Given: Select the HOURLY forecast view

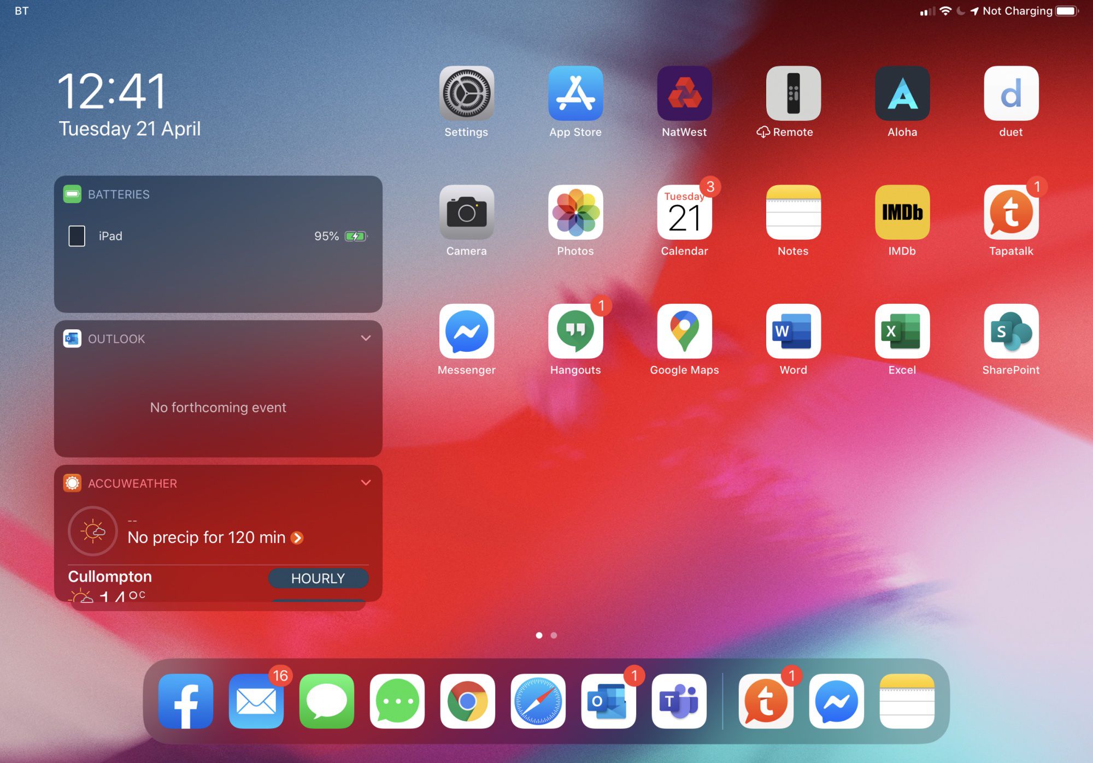Looking at the screenshot, I should pyautogui.click(x=319, y=578).
